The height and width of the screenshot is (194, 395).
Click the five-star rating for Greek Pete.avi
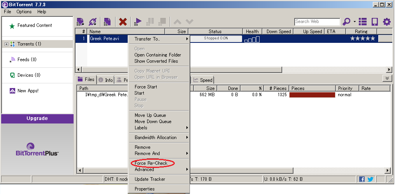click(x=362, y=39)
